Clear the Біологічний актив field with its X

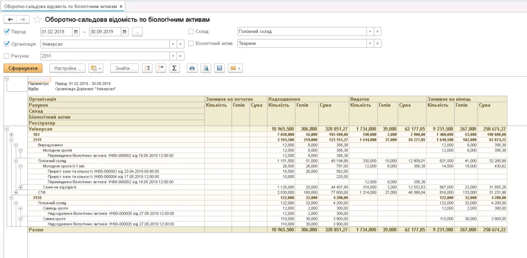377,44
